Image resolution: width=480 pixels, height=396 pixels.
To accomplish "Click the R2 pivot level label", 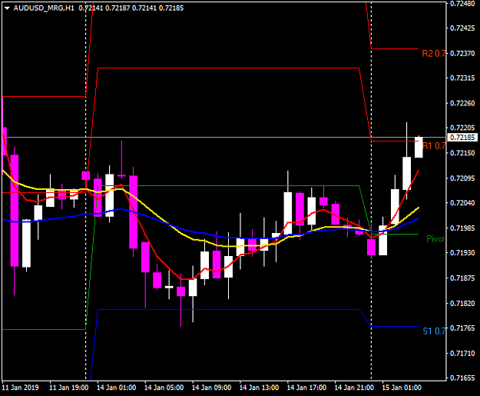I will coord(433,54).
